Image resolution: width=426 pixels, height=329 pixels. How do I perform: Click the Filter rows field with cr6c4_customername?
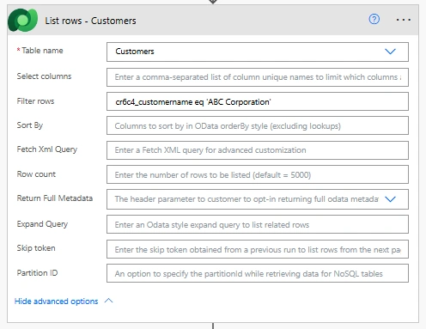tap(258, 101)
